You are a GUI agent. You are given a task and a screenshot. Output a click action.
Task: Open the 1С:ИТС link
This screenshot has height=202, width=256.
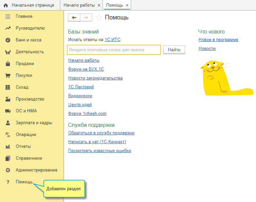(x=113, y=40)
